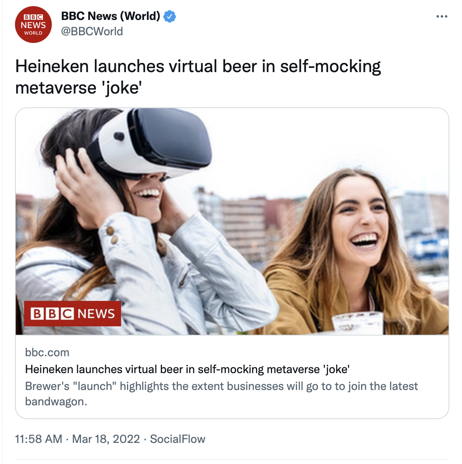
Task: Click the red BBC News World avatar
Action: click(33, 25)
